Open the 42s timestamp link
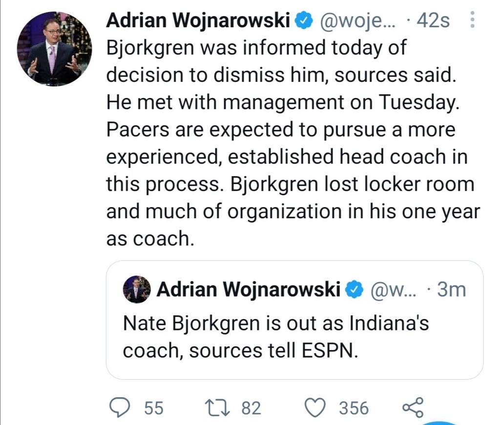Image resolution: width=500 pixels, height=425 pixels. tap(434, 20)
